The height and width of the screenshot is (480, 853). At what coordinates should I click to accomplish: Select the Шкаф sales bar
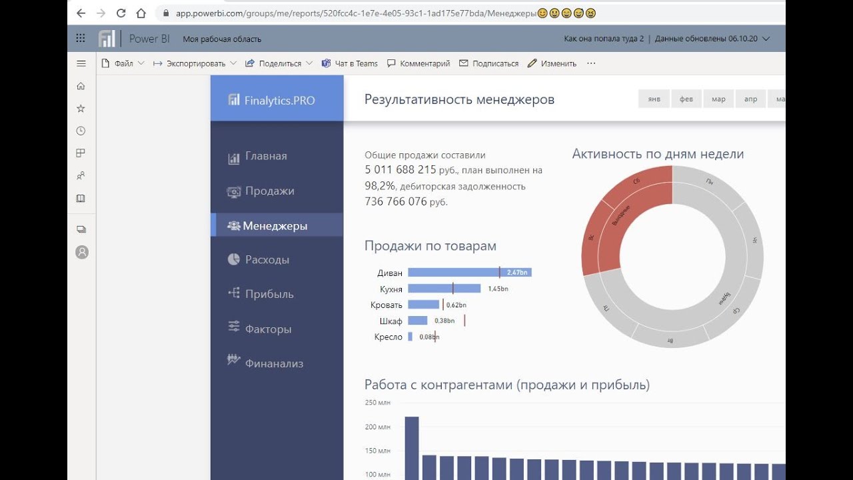click(417, 321)
